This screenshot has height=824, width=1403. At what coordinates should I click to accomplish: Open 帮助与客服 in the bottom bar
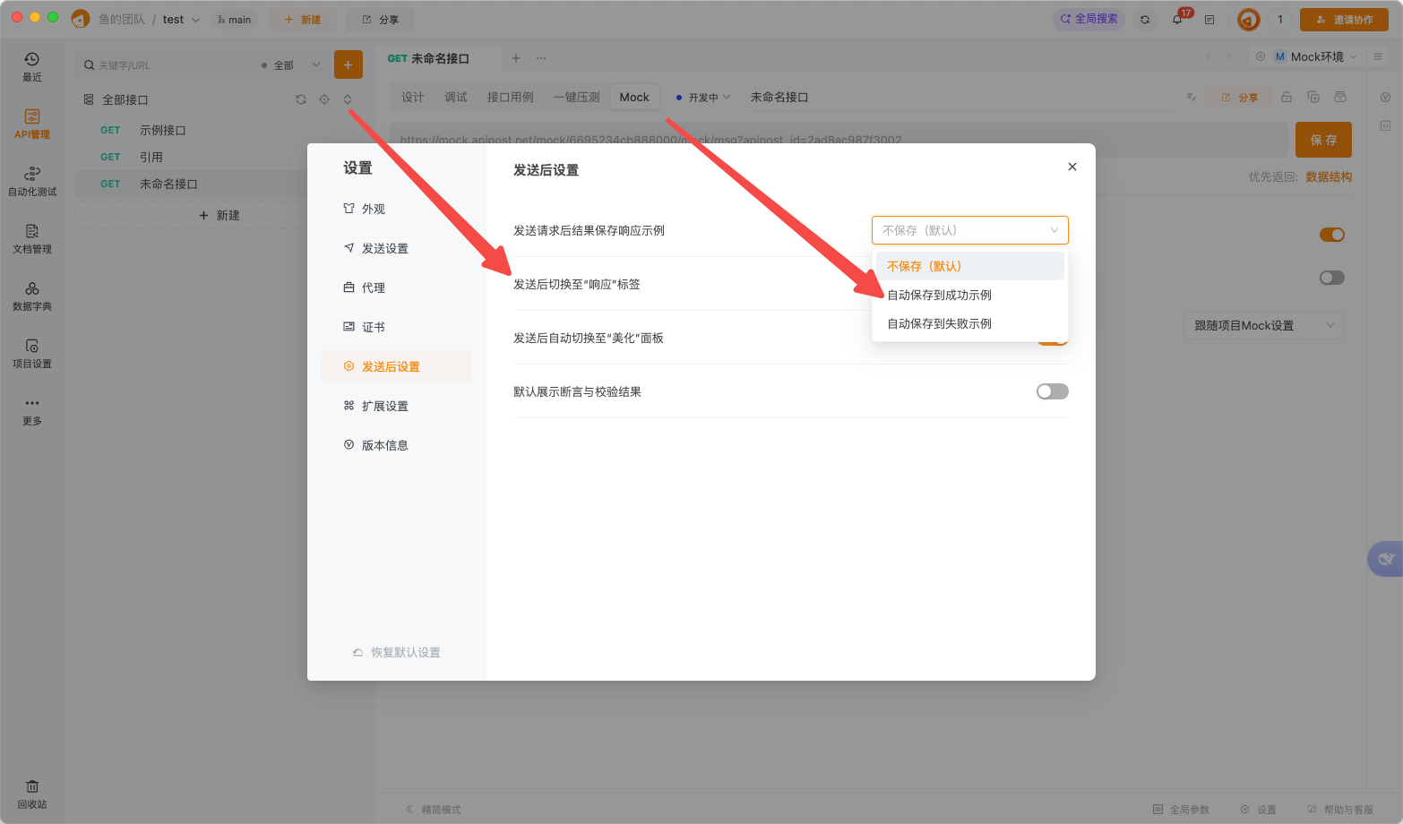click(x=1340, y=810)
